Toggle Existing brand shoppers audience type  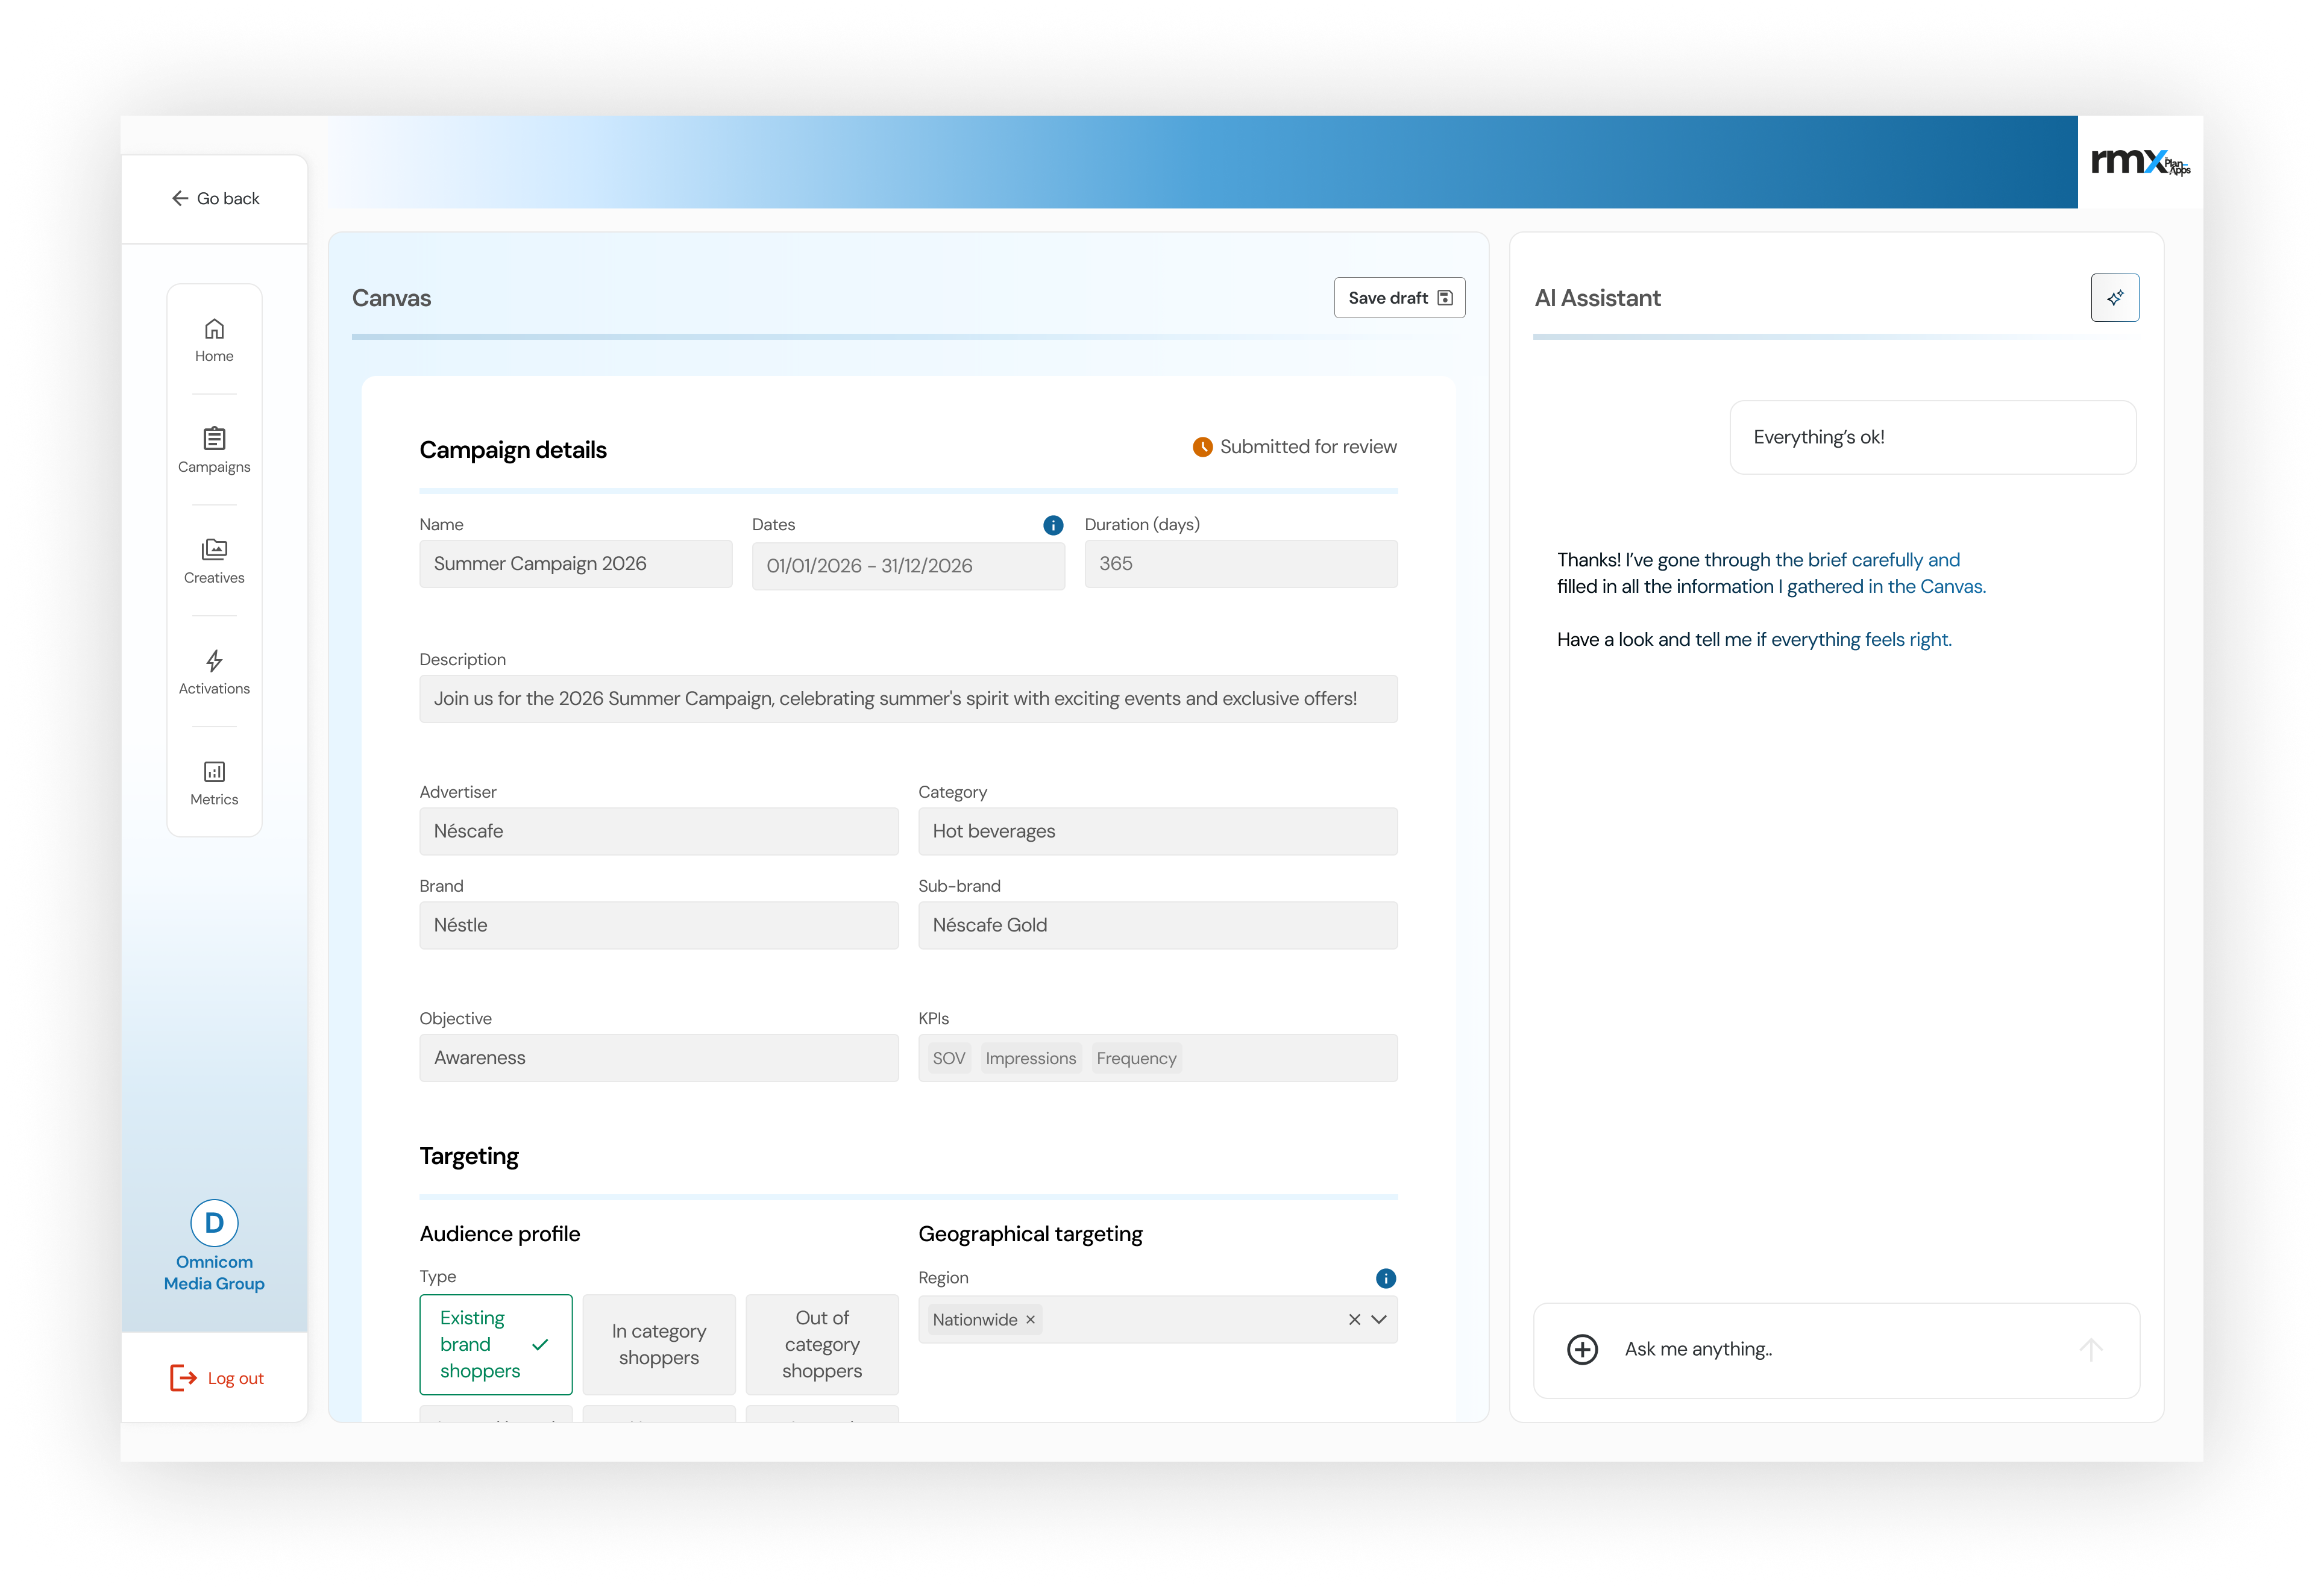[495, 1345]
